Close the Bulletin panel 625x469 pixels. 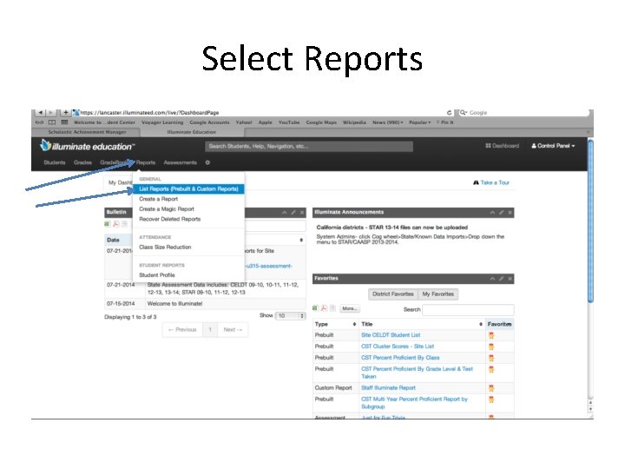(302, 213)
